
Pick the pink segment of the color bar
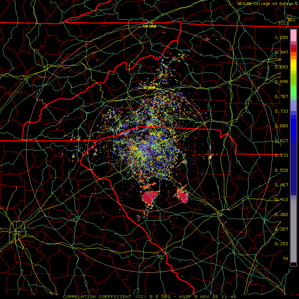click(x=293, y=36)
